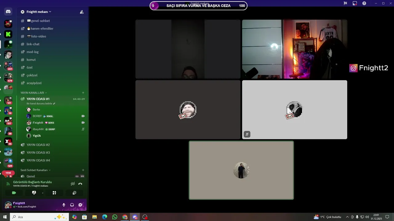
Task: Focus the dark webcam video tile
Action: tap(188, 49)
